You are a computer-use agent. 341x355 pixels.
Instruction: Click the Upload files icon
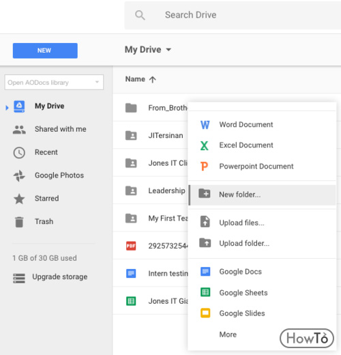click(x=205, y=222)
